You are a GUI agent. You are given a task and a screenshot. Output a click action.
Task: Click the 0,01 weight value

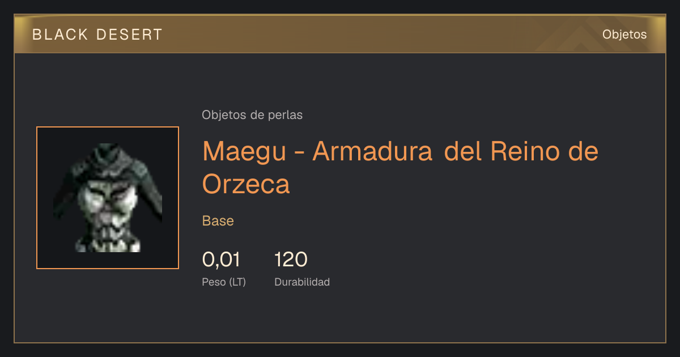pos(221,260)
